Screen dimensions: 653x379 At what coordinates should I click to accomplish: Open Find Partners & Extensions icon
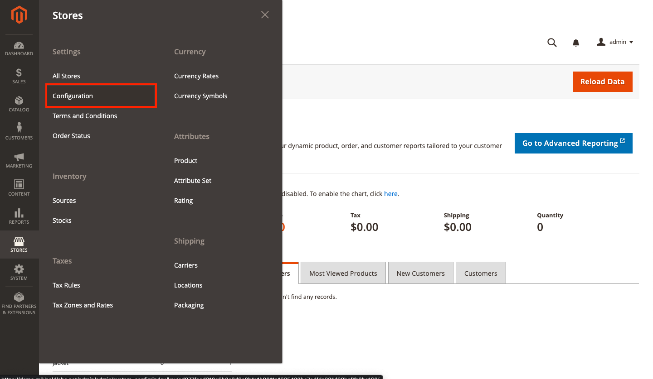[x=19, y=300]
